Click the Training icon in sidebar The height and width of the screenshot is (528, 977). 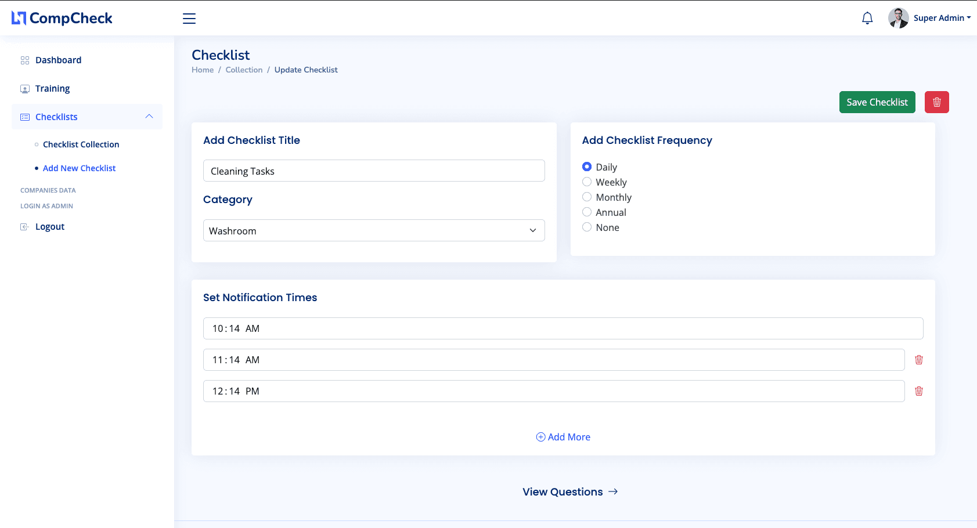coord(25,89)
